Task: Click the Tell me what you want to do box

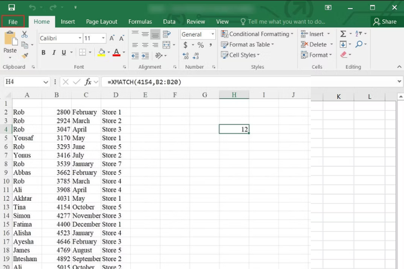Action: 283,22
